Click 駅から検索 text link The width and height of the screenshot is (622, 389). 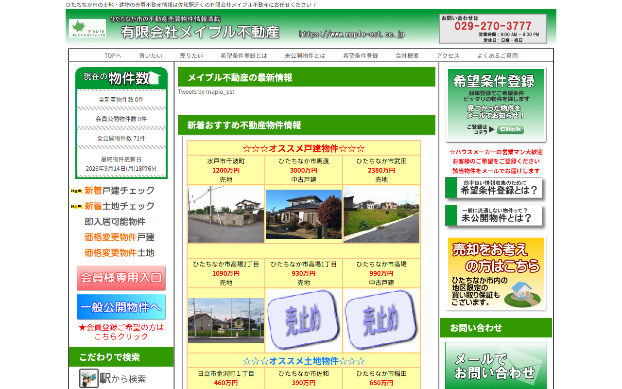pos(123,378)
